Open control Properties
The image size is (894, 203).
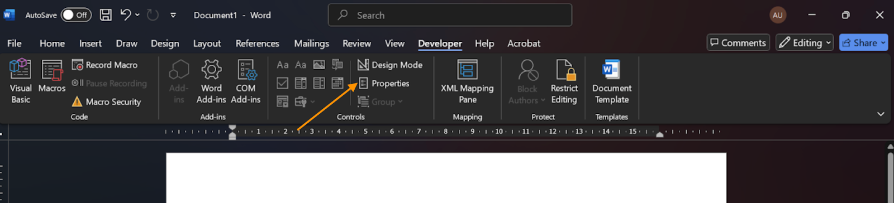pyautogui.click(x=384, y=83)
